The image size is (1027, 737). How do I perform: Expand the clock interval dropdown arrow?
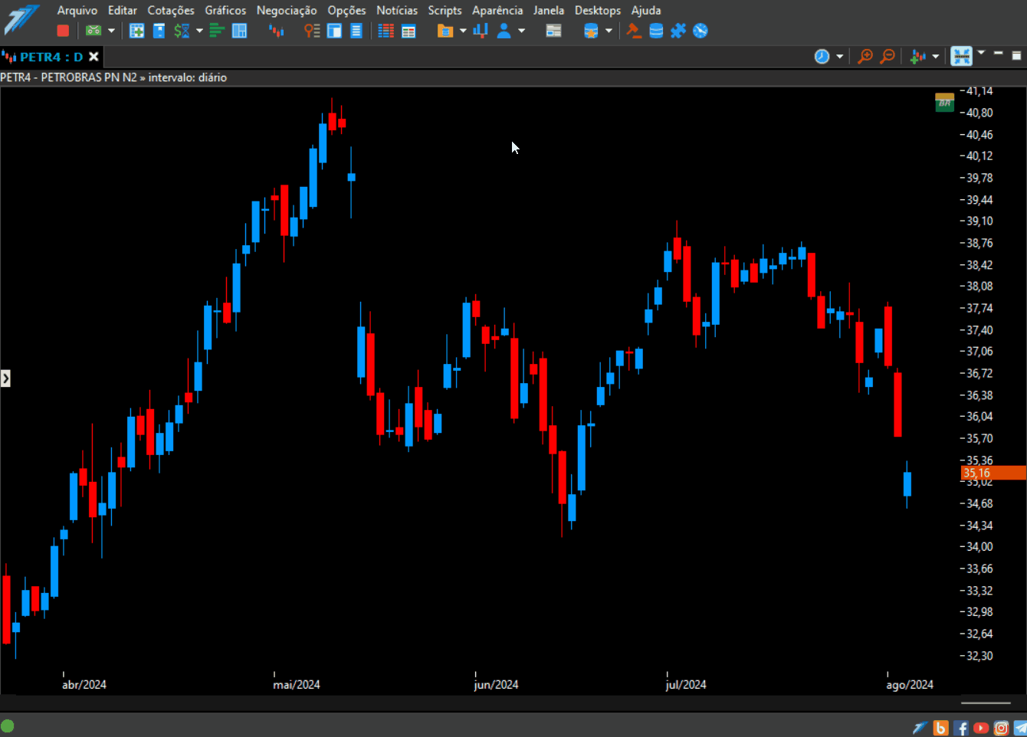(x=840, y=57)
